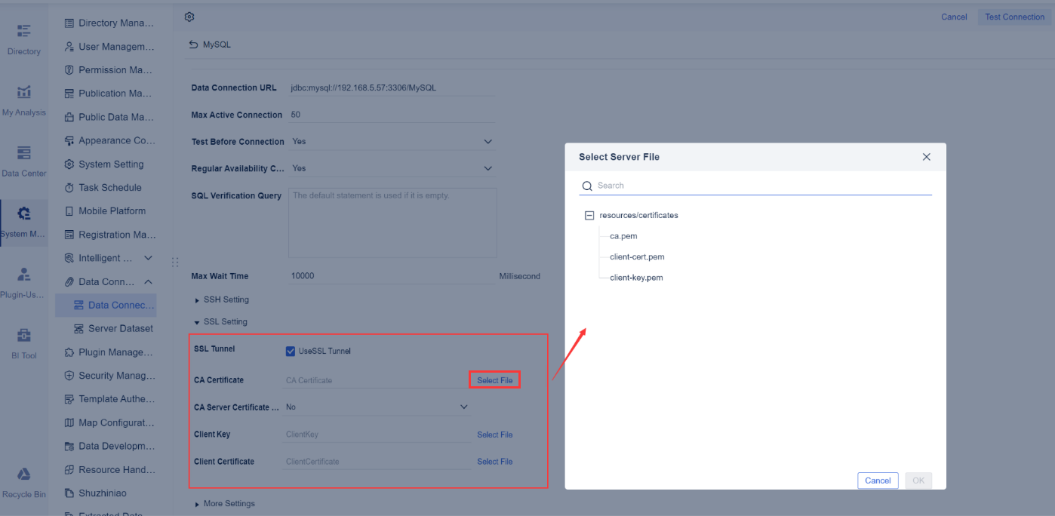Open the Plugin-User sidebar icon
Viewport: 1055px width, 516px height.
pyautogui.click(x=23, y=281)
